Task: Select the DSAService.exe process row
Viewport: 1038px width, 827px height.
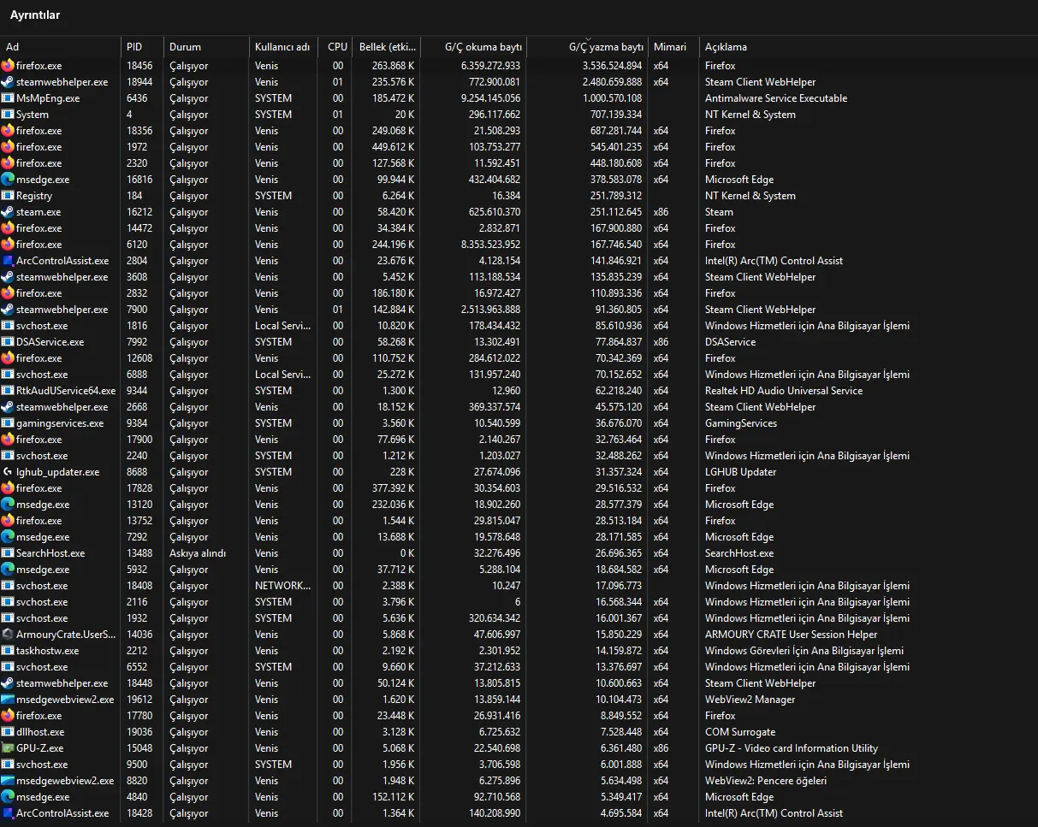Action: coord(519,342)
